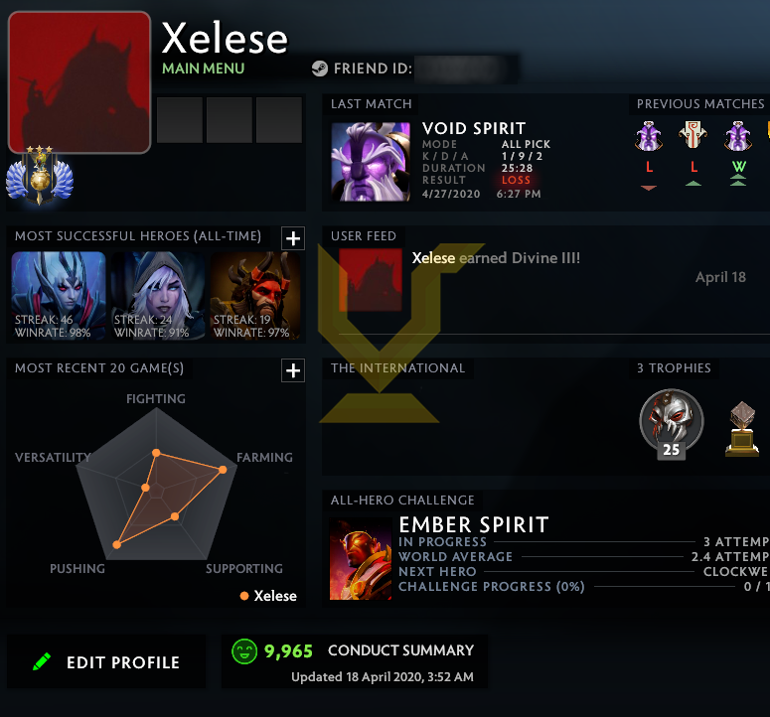Click the Edit Profile button
Image resolution: width=770 pixels, height=717 pixels.
point(106,661)
